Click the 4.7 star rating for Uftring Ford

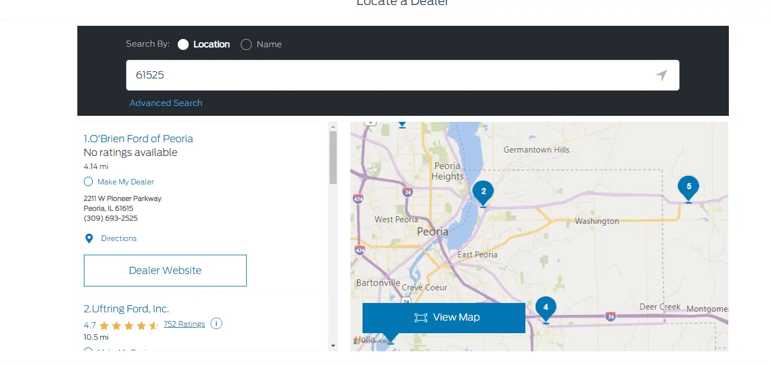pyautogui.click(x=121, y=325)
